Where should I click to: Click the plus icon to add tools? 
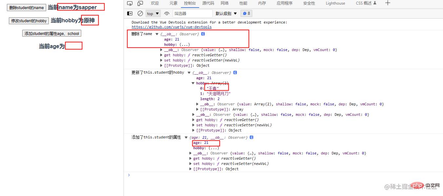pos(388,3)
